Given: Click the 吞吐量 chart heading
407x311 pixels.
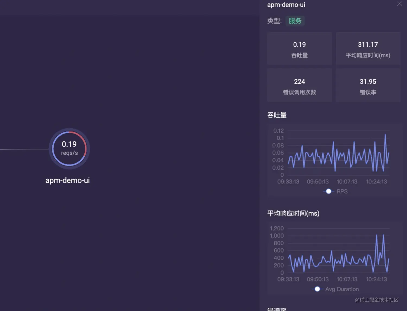Looking at the screenshot, I should [277, 115].
